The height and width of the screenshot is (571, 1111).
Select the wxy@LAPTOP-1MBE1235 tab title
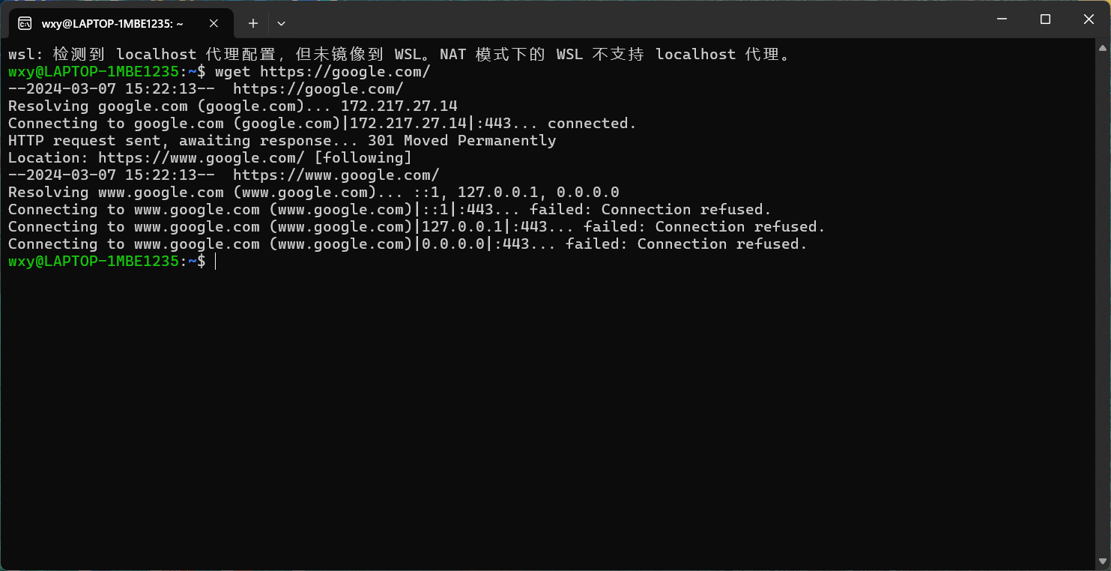pyautogui.click(x=113, y=24)
